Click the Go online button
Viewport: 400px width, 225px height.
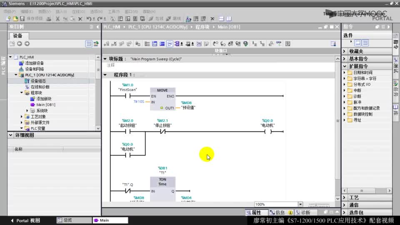(156, 19)
